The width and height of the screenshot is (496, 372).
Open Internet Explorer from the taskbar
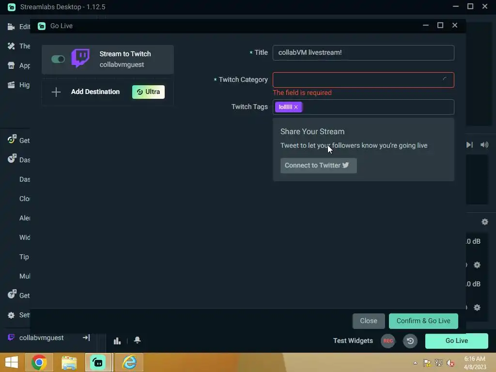tap(129, 362)
